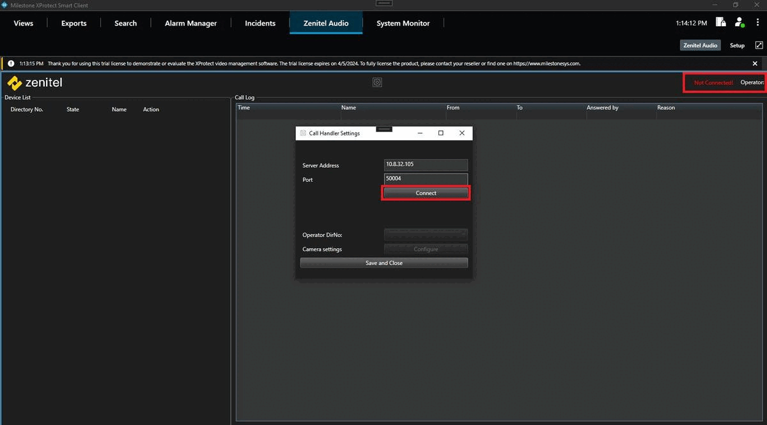This screenshot has height=425, width=767.
Task: Toggle Setup mode
Action: click(x=737, y=45)
